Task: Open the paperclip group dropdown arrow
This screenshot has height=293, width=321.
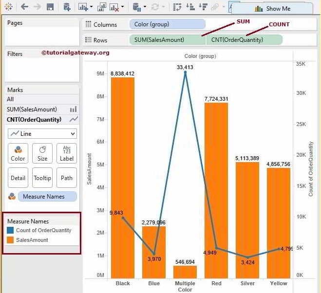Action: [x=224, y=7]
